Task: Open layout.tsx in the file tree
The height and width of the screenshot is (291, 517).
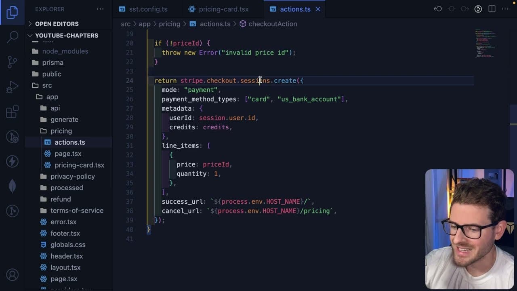Action: pos(65,268)
